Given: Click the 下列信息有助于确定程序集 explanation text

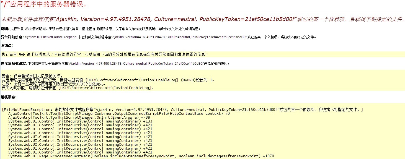Looking at the screenshot, I should pos(129,64).
